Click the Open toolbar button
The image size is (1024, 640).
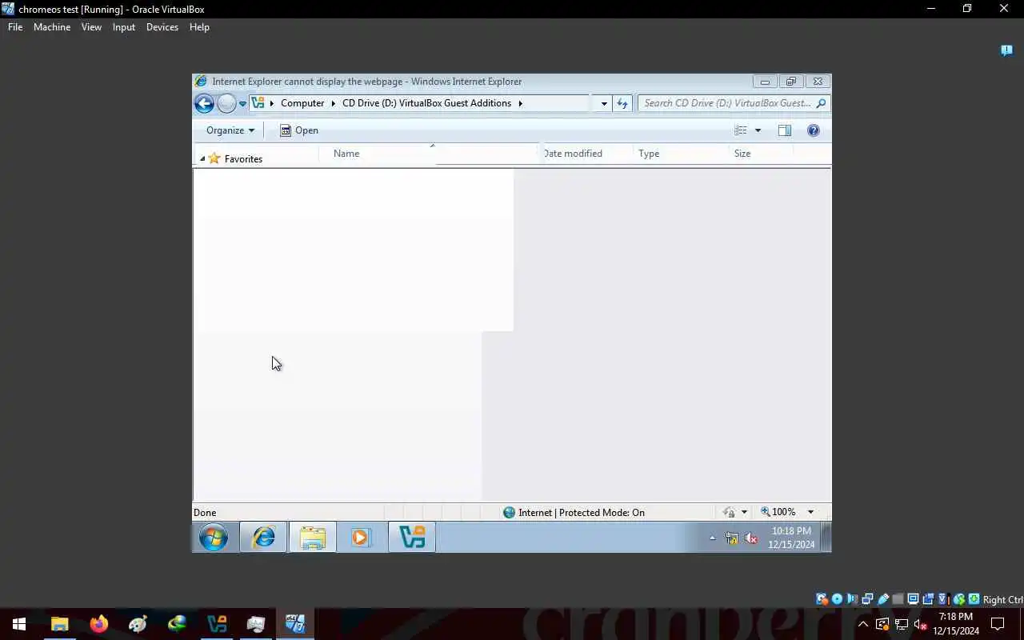point(298,130)
